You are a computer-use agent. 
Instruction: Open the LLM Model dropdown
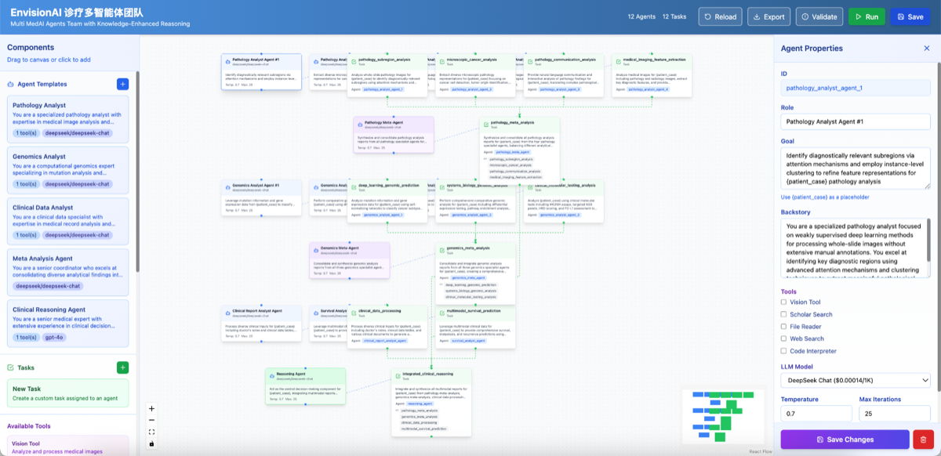click(856, 380)
